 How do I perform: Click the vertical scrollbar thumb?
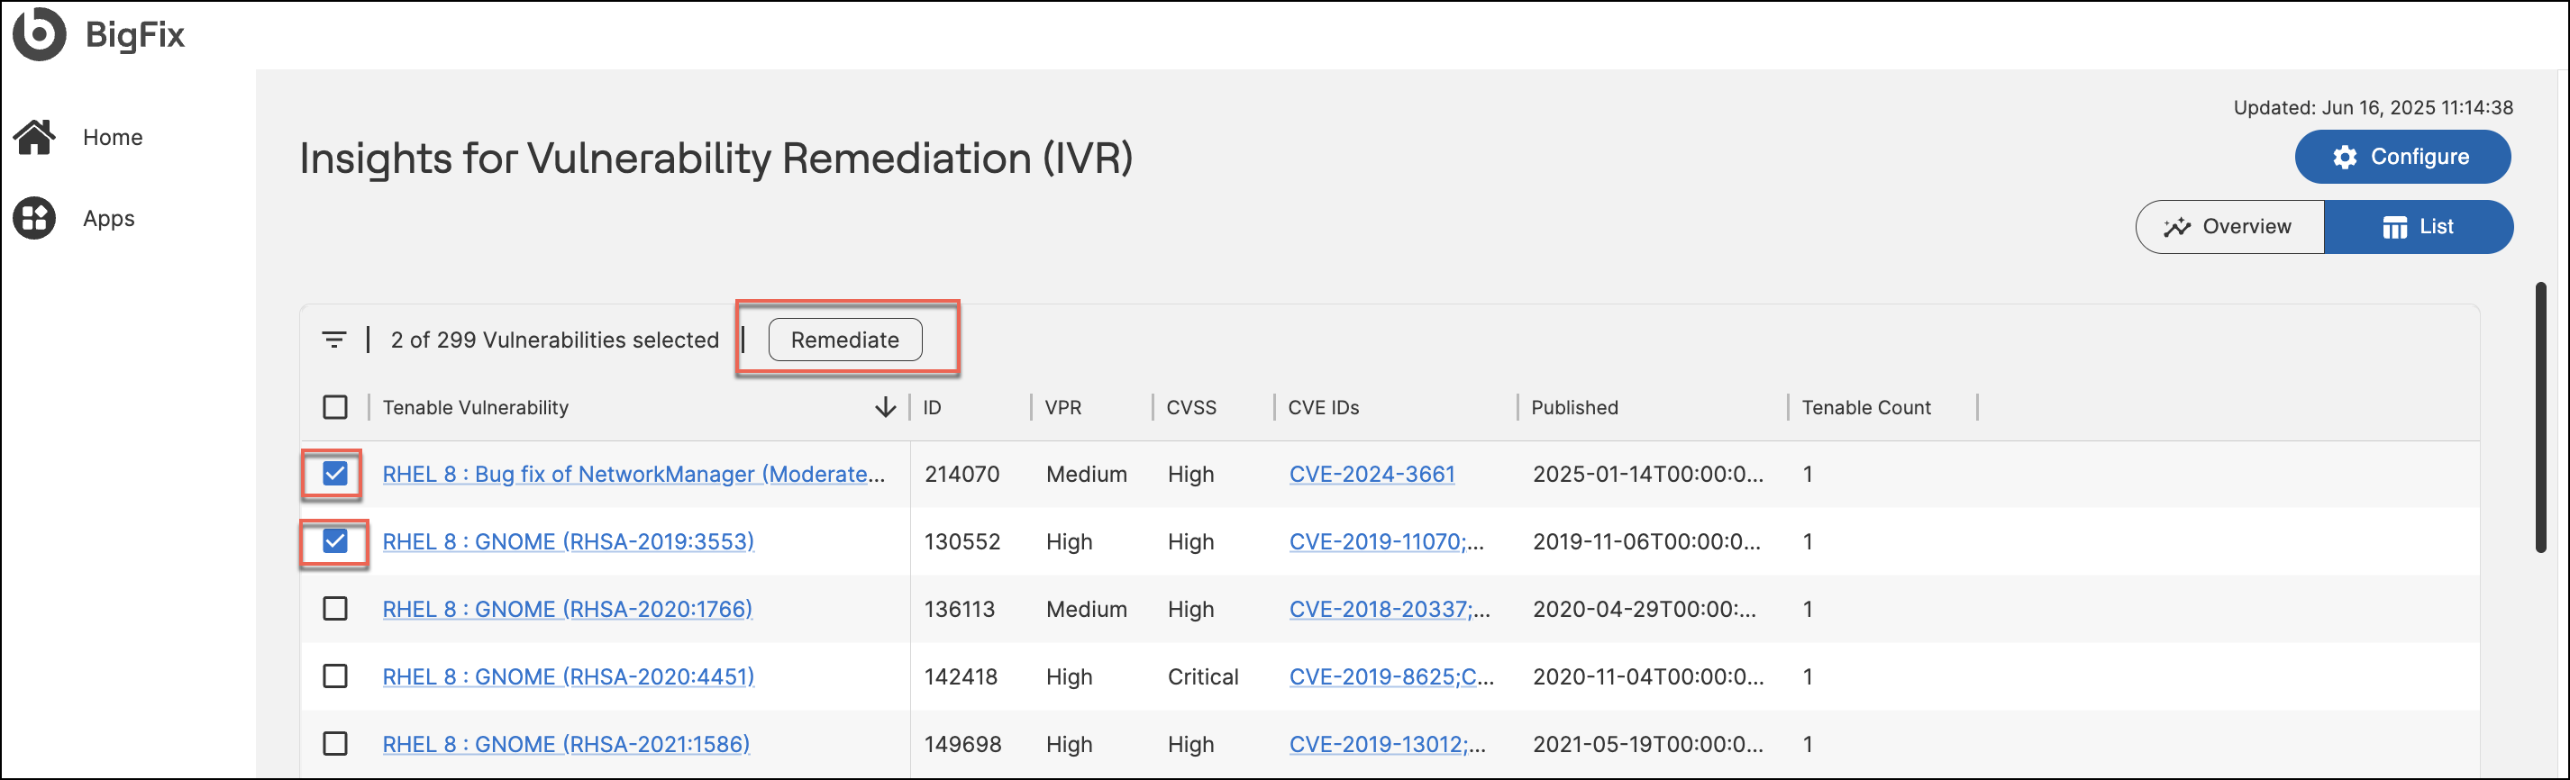point(2540,419)
